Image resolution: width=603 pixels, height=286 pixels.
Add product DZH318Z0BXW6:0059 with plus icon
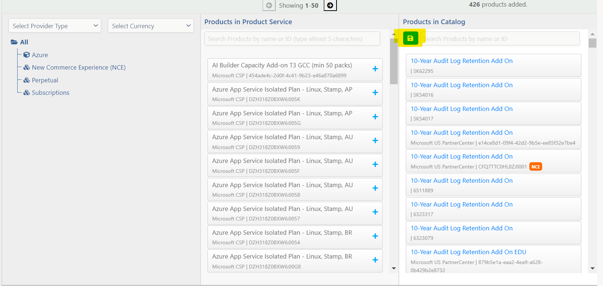pos(375,141)
